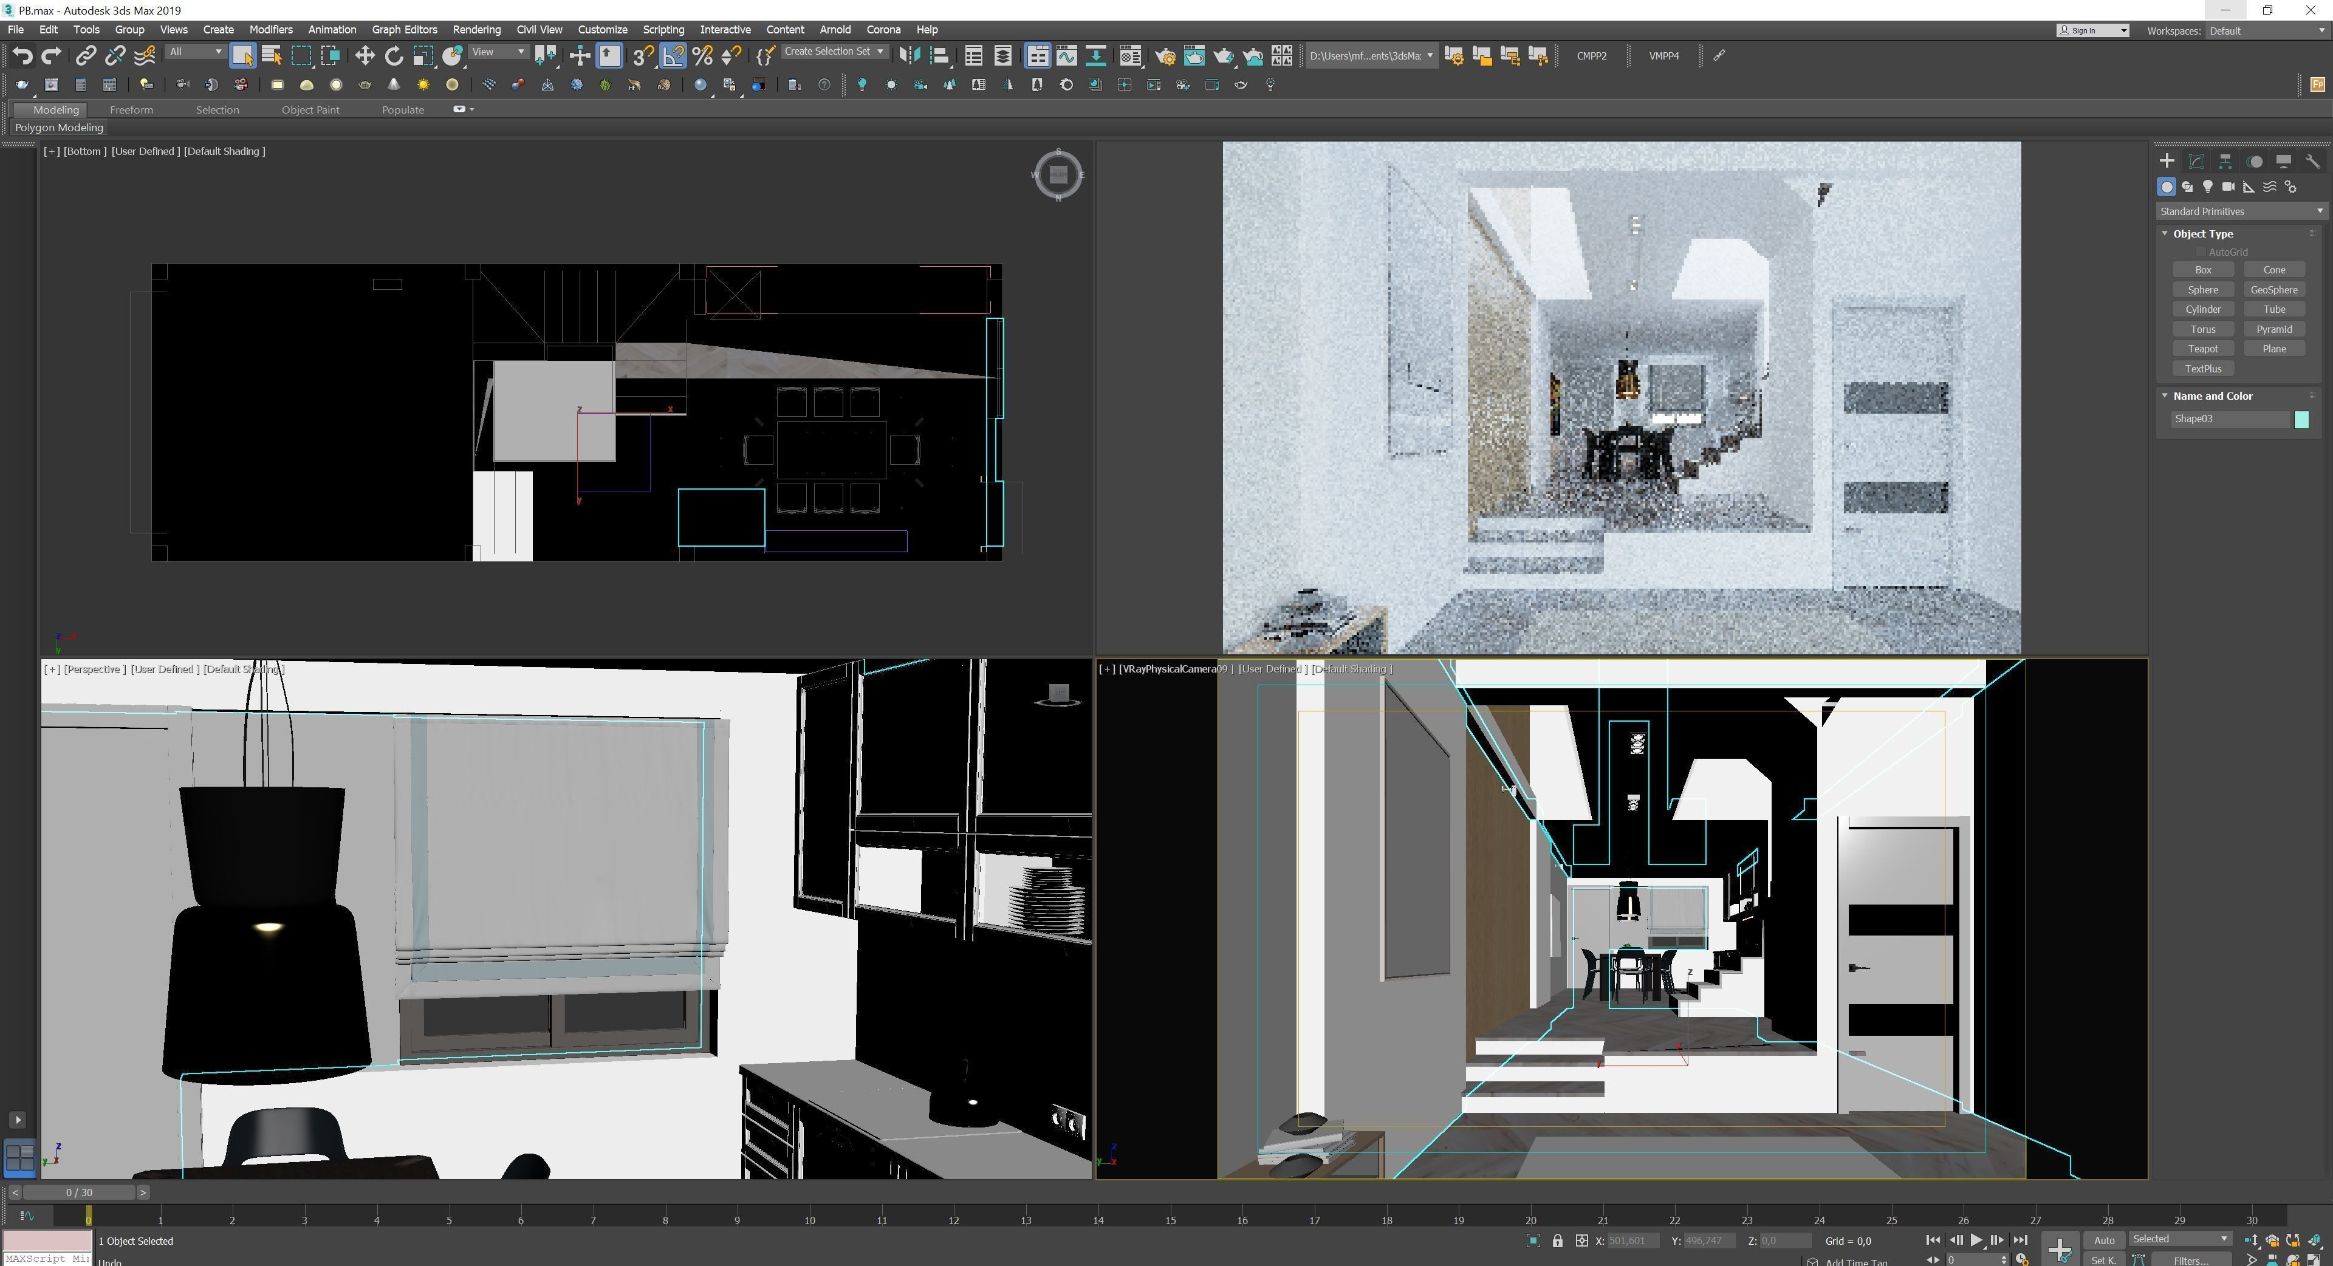Screen dimensions: 2333x1266
Task: Click the Select and Link icon
Action: coord(85,56)
